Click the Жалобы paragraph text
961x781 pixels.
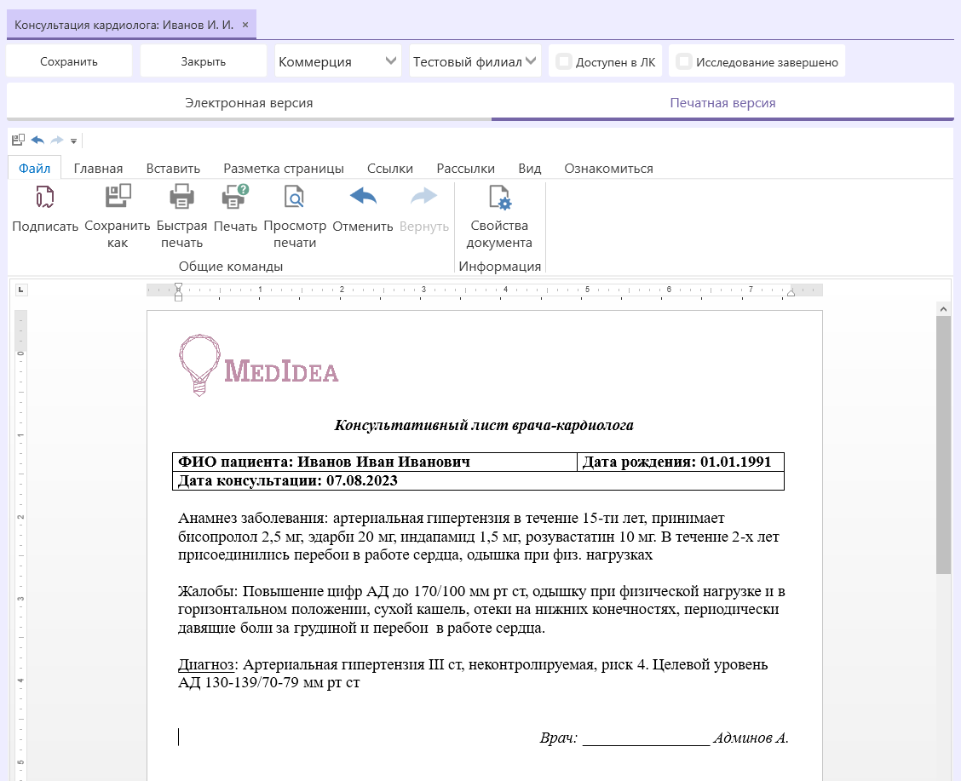coord(481,610)
